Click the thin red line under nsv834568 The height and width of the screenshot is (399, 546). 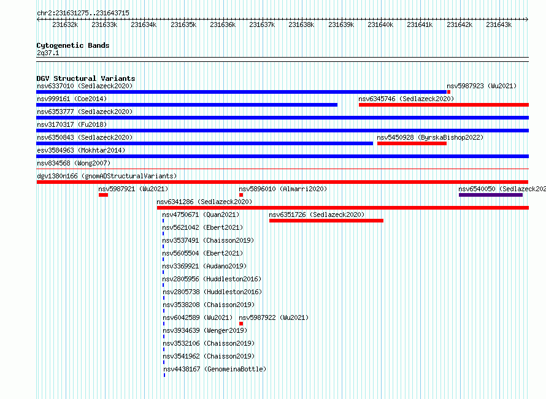pyautogui.click(x=282, y=169)
